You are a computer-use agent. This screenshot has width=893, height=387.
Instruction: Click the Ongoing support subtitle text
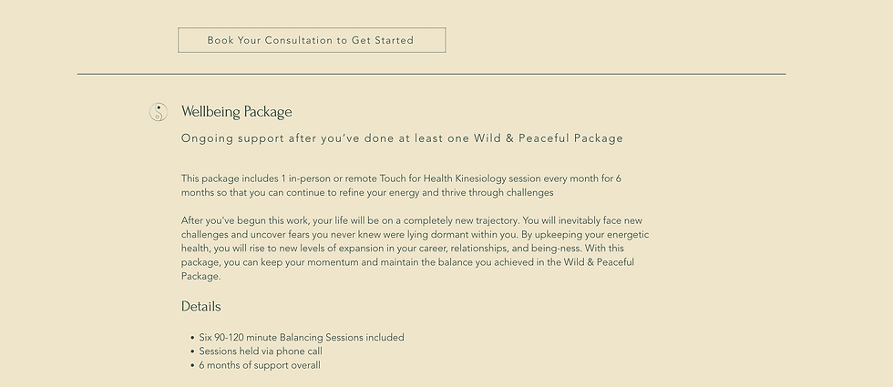point(402,138)
